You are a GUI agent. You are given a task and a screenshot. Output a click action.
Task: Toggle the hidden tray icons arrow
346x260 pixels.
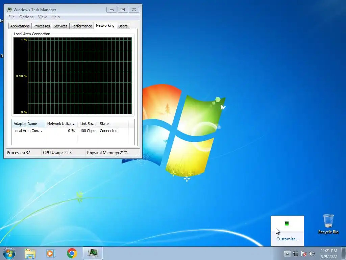pos(287,253)
